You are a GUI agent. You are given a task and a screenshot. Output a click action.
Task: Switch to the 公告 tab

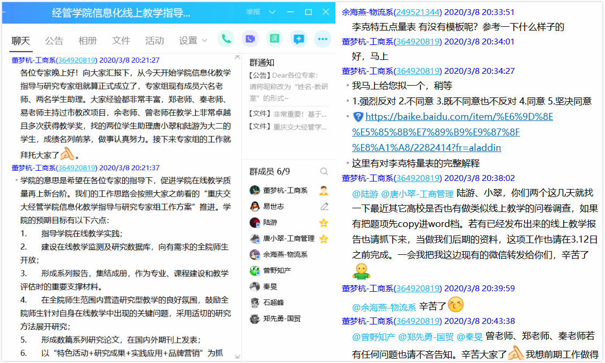tap(54, 41)
